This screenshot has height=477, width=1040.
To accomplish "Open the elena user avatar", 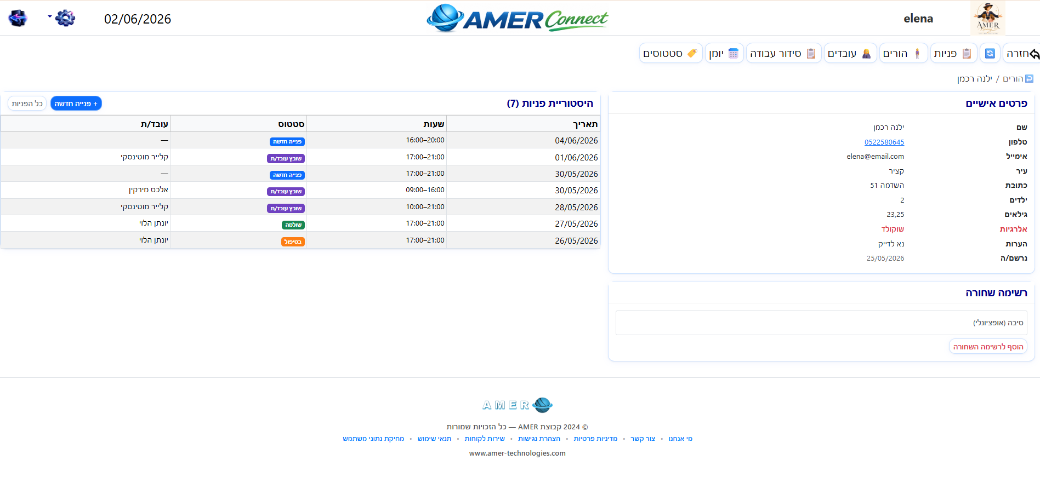I will coord(987,18).
